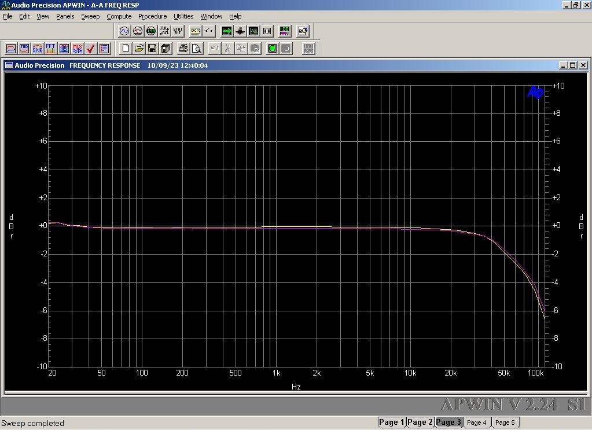Switch to the Page 4 tab
The image size is (592, 430).
click(476, 422)
